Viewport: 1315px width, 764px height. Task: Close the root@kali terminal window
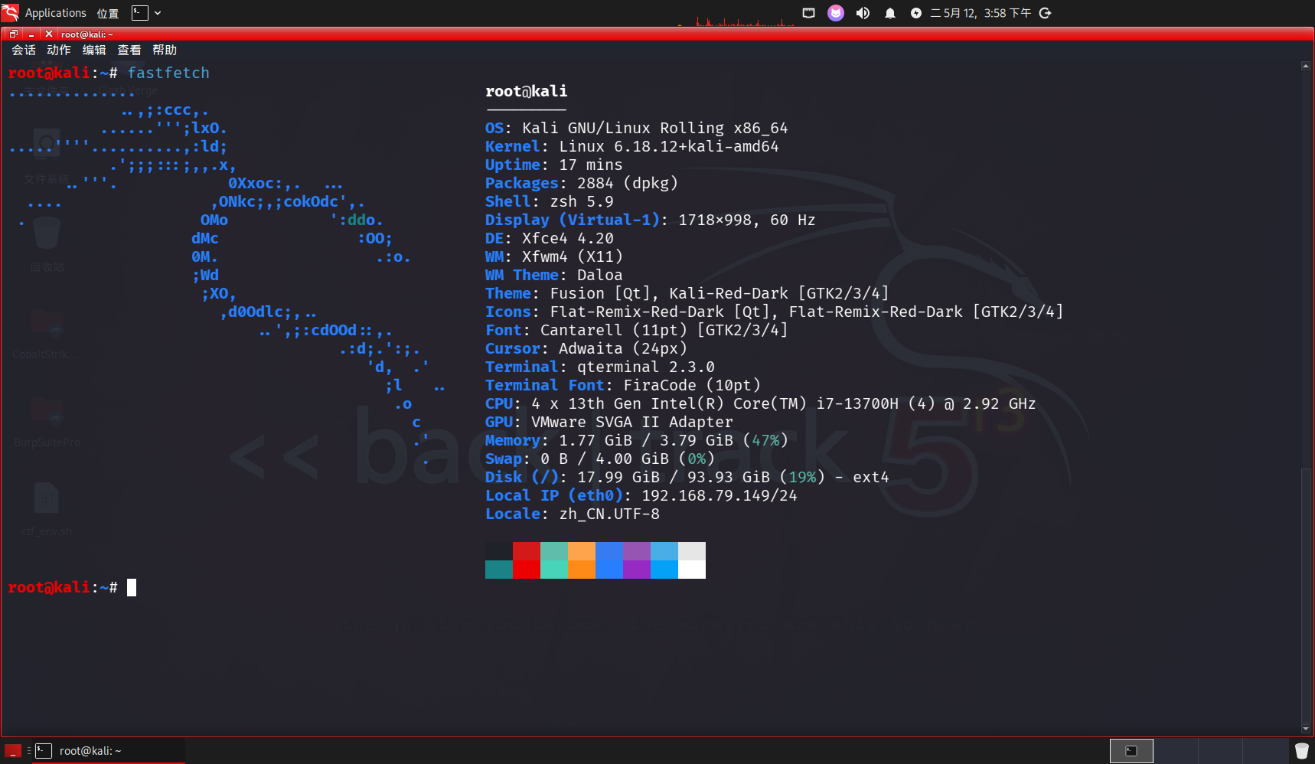point(49,34)
